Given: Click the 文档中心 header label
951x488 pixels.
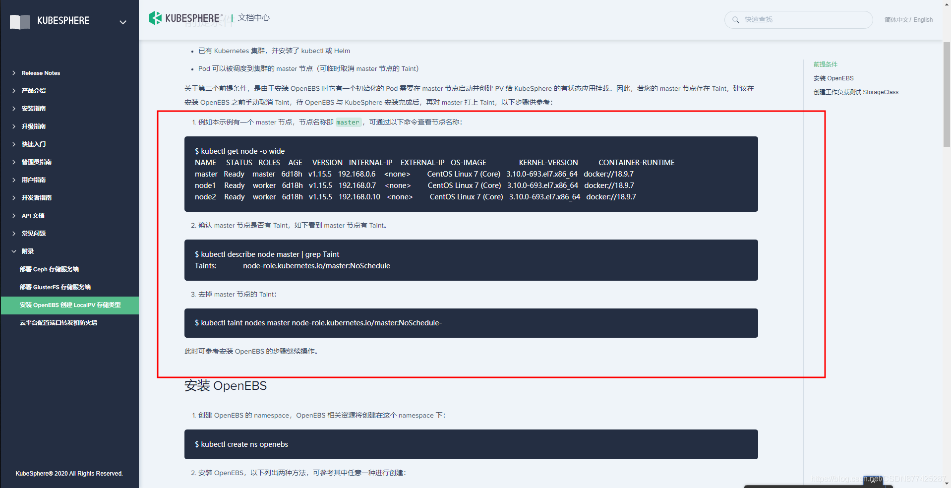Looking at the screenshot, I should click(254, 18).
